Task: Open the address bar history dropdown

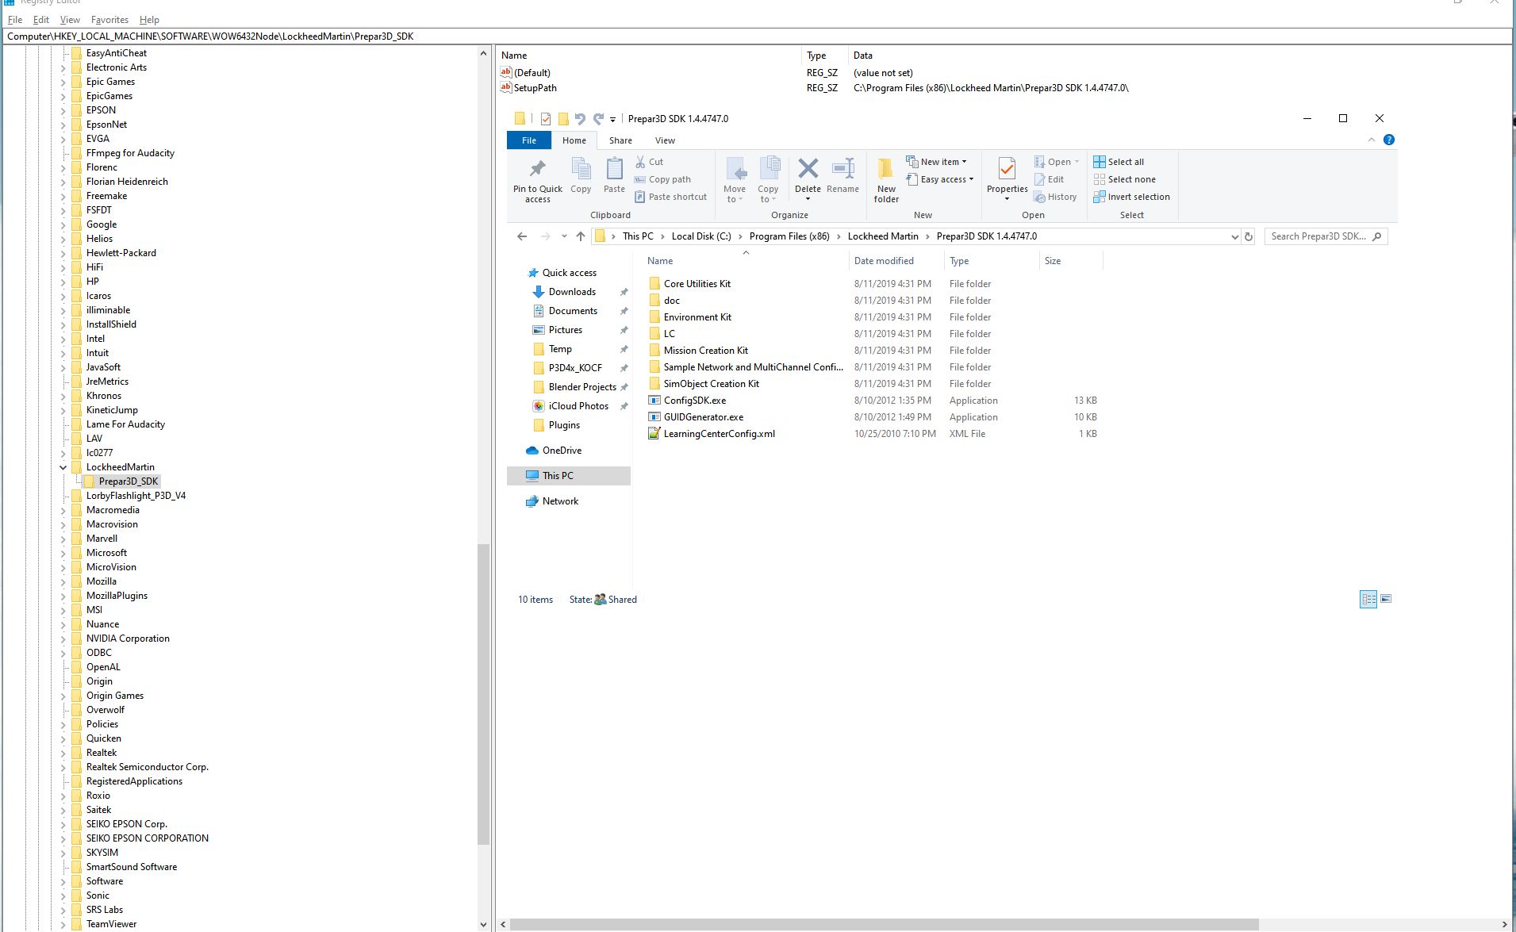Action: click(x=1234, y=236)
